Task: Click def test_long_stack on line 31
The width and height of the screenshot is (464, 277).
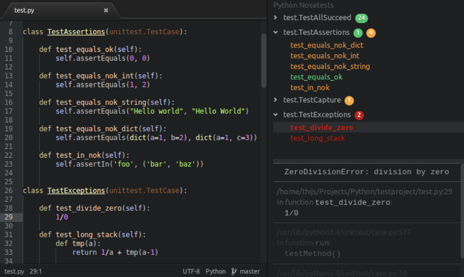Action: pyautogui.click(x=92, y=235)
